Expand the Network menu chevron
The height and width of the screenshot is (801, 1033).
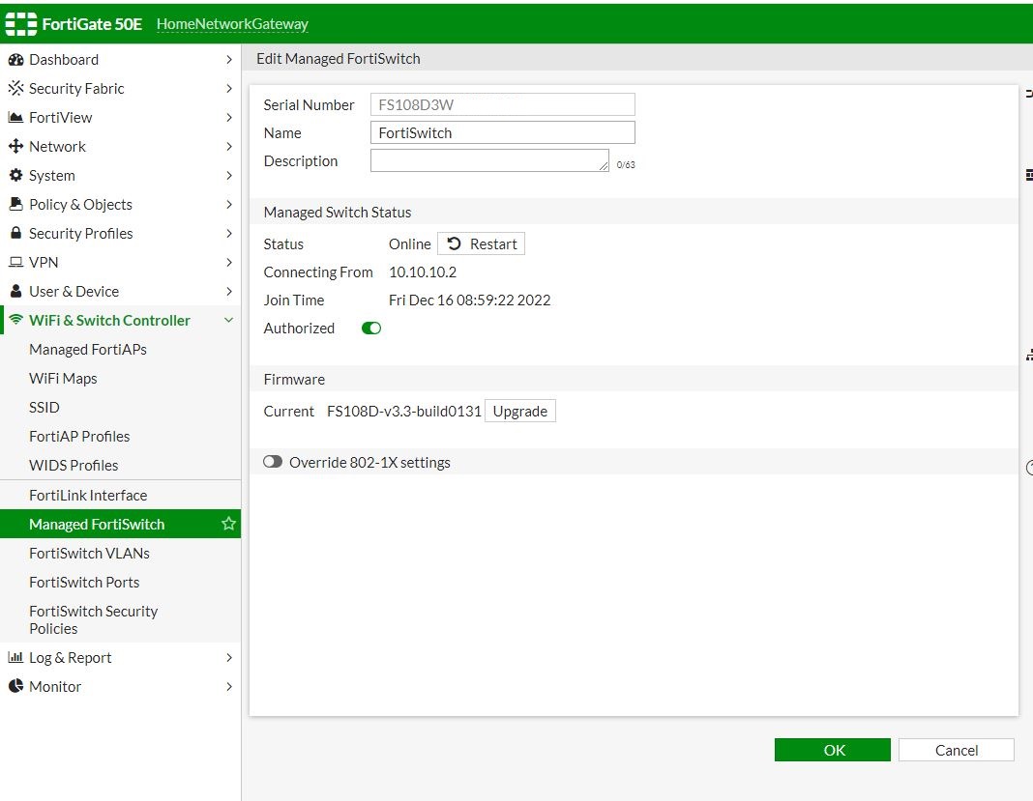[x=228, y=146]
